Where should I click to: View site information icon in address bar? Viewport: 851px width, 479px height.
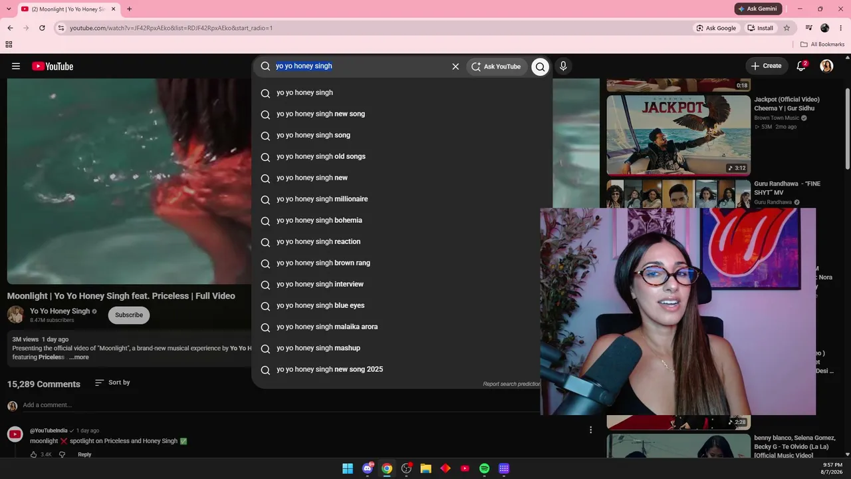(x=61, y=28)
